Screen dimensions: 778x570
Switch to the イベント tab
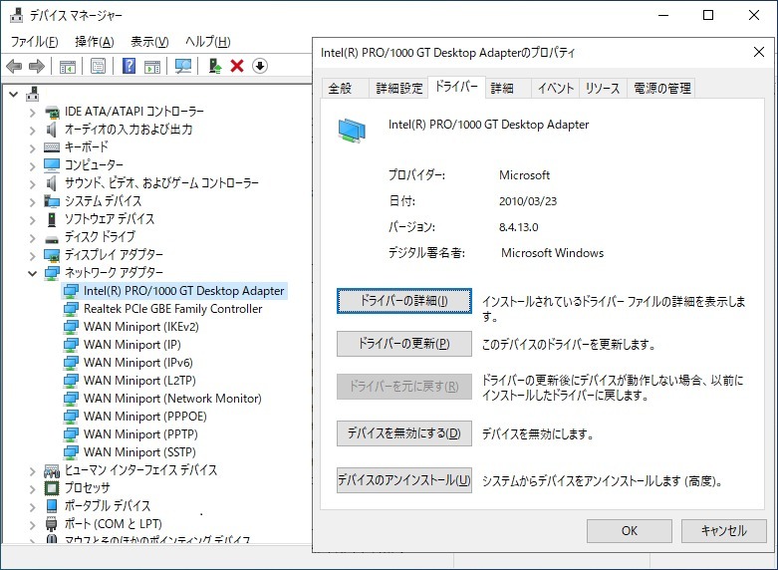coord(556,89)
